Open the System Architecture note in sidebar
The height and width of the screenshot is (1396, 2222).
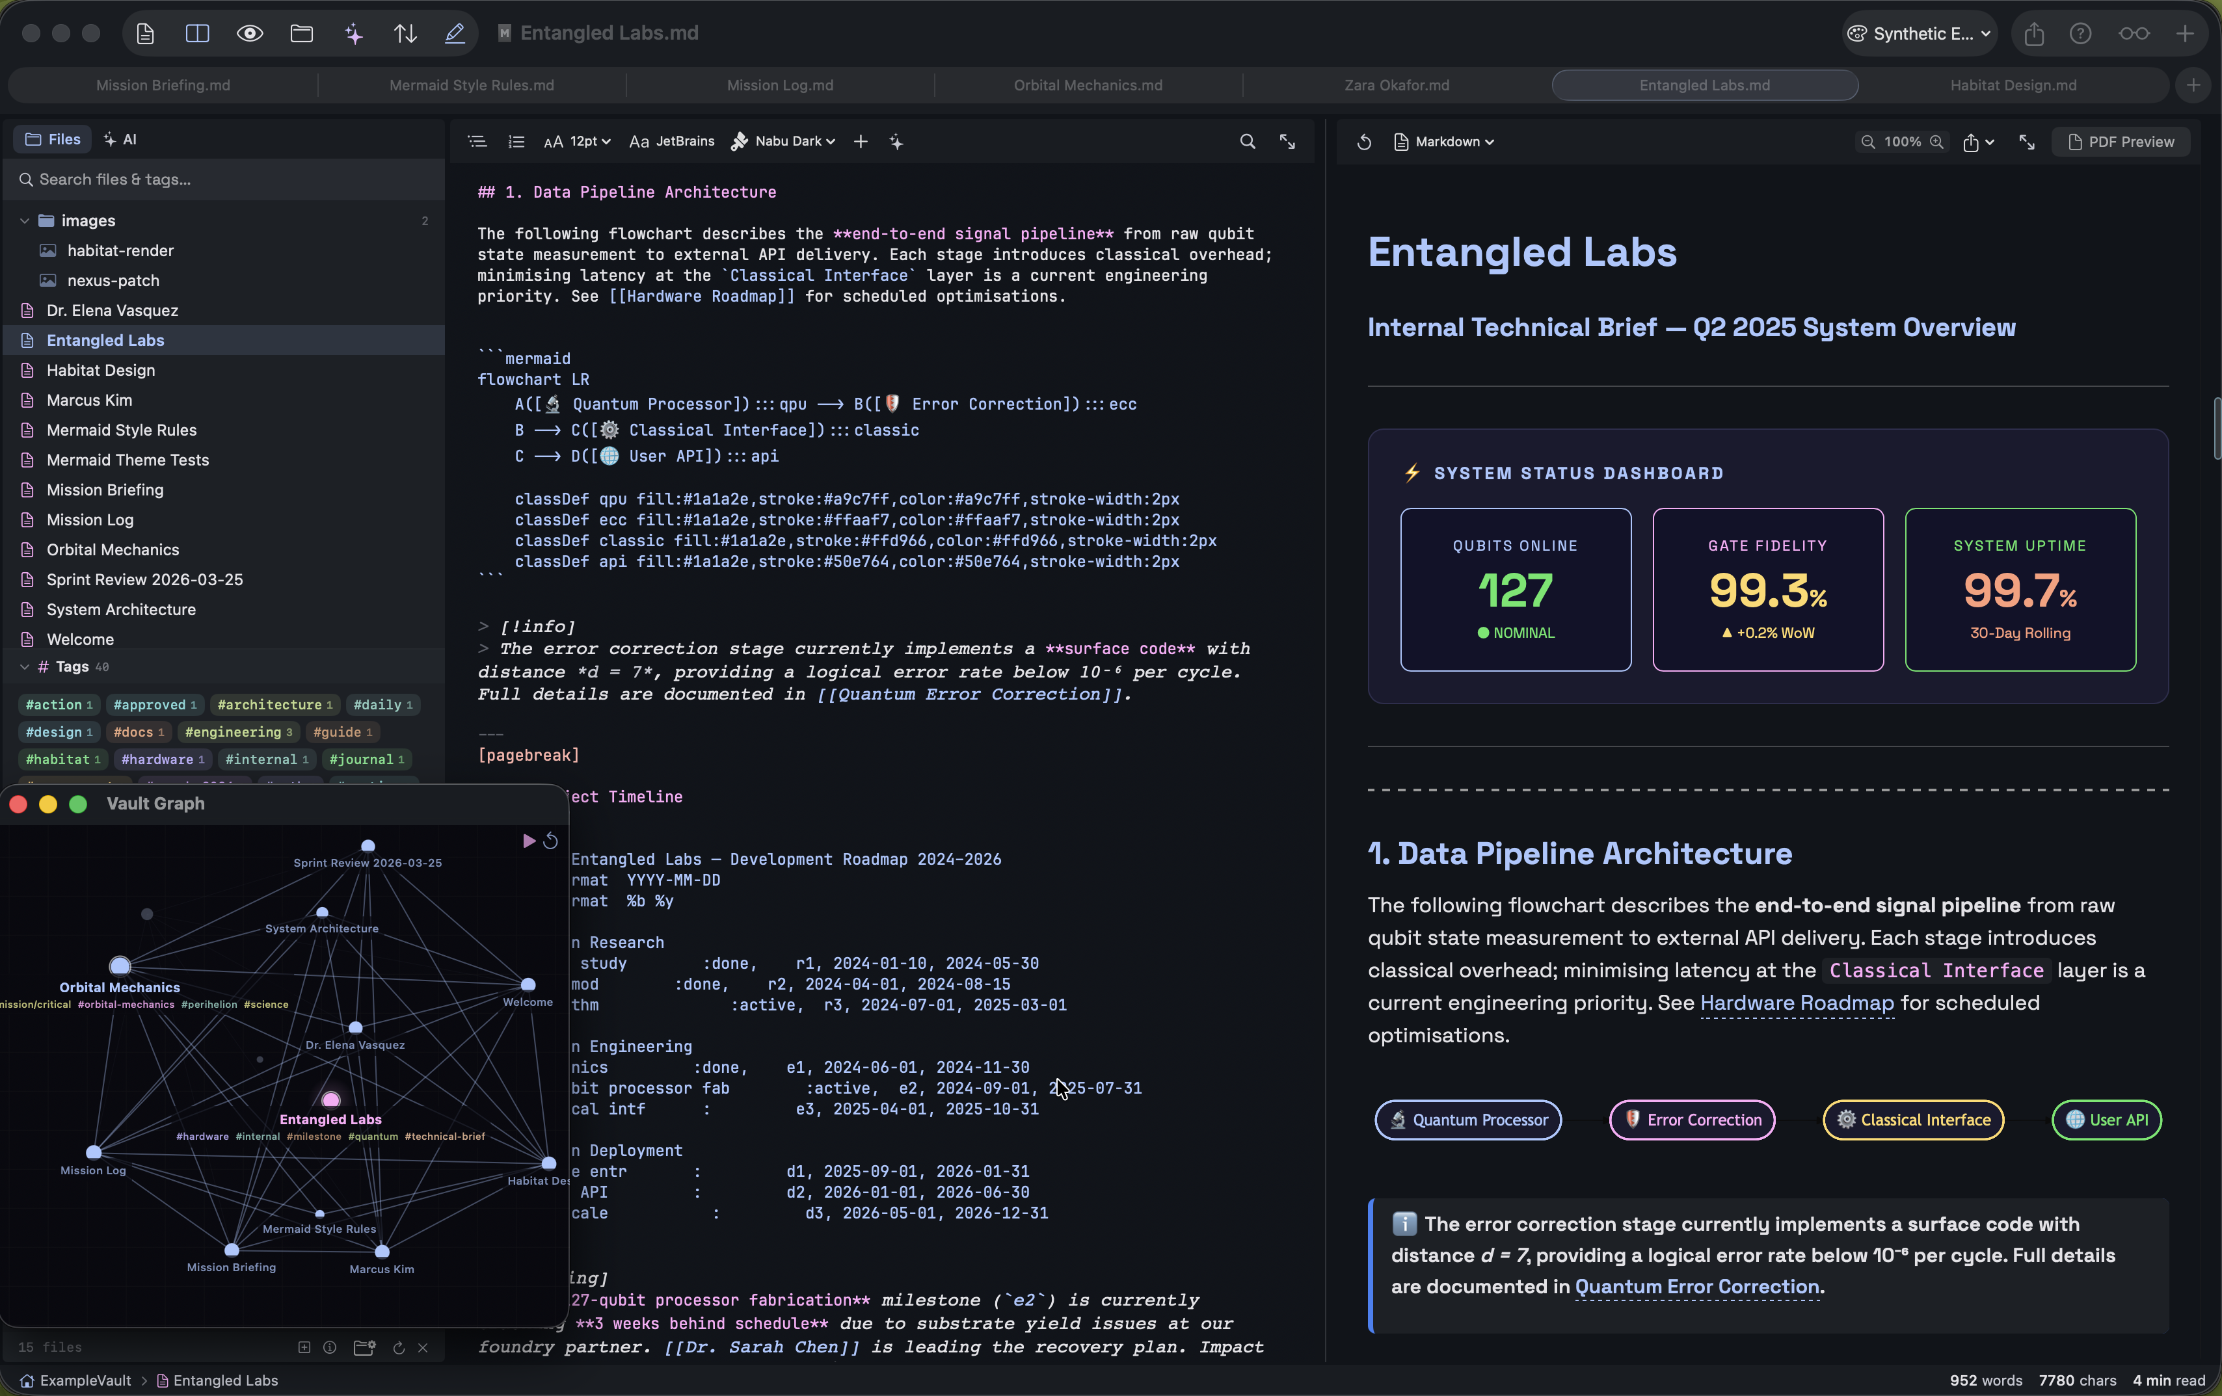coord(223,609)
